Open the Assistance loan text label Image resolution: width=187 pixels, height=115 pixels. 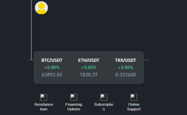[44, 107]
